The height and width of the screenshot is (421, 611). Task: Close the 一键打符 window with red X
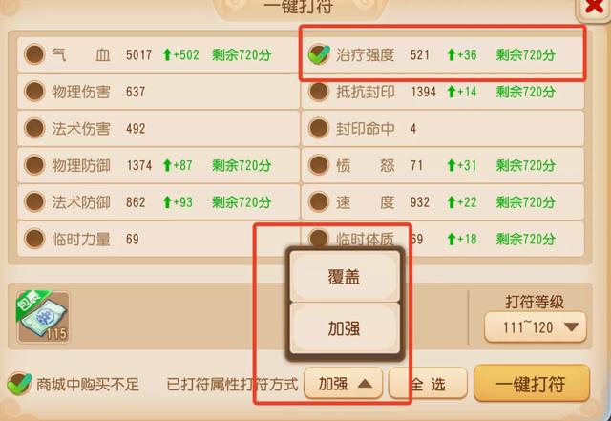[x=594, y=7]
